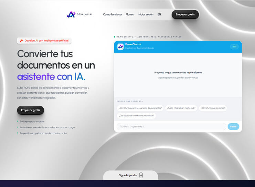
Task: Click the Demo Chatbot title text
Action: click(133, 44)
